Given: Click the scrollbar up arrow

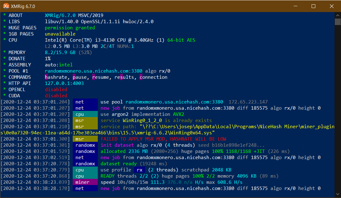Looking at the screenshot, I should 338,15.
